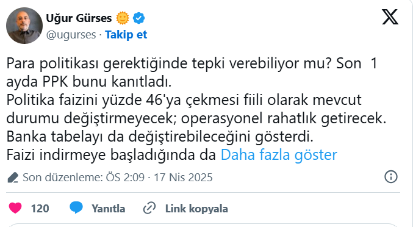Click the 120 likes count
The image size is (413, 227).
(40, 209)
